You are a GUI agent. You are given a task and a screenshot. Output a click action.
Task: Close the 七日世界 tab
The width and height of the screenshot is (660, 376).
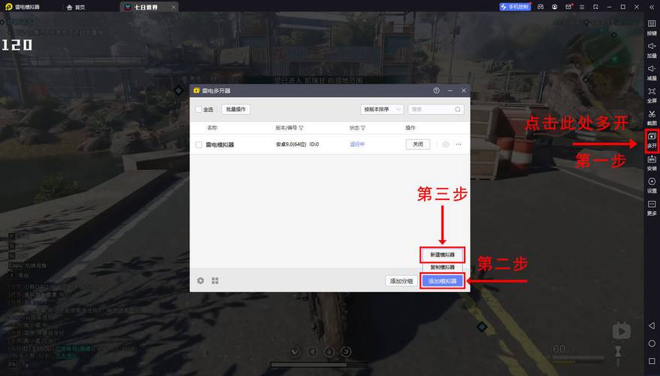click(174, 8)
